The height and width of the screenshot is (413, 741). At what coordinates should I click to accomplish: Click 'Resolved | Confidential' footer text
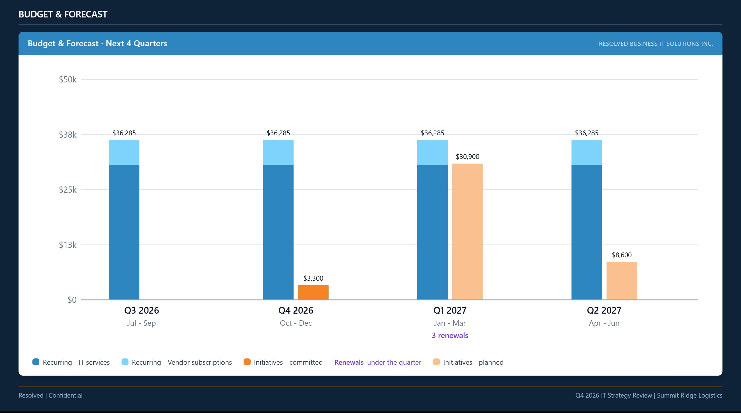coord(50,395)
